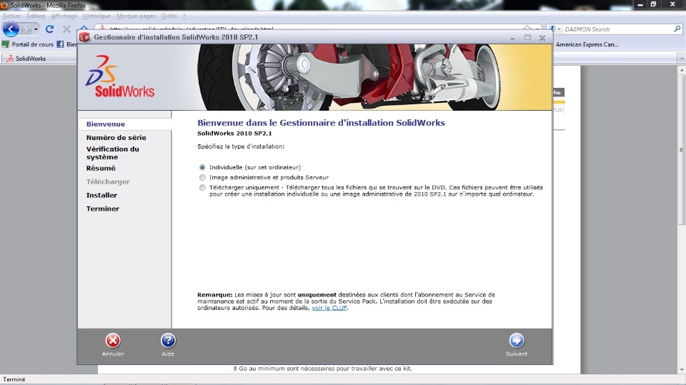Image resolution: width=686 pixels, height=385 pixels.
Task: Click the Annuler cancel icon
Action: click(x=113, y=341)
